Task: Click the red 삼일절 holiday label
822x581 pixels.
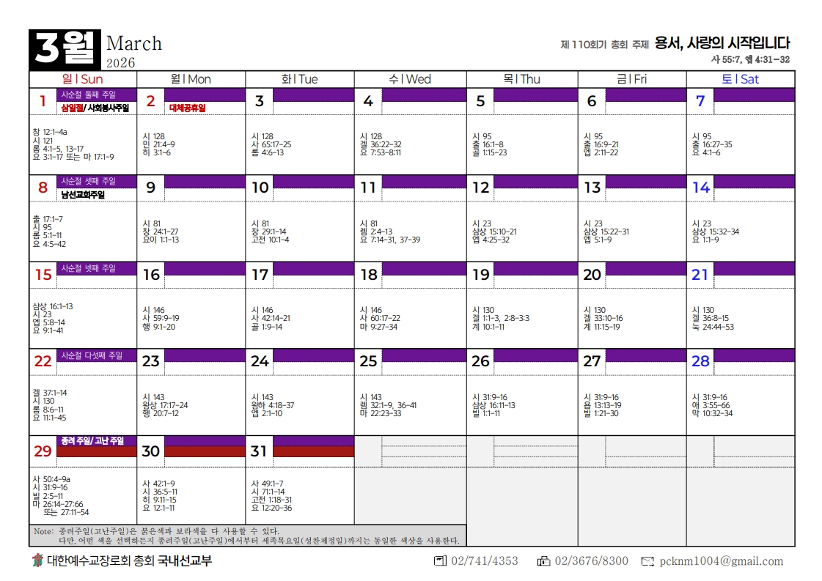Action: (x=73, y=108)
